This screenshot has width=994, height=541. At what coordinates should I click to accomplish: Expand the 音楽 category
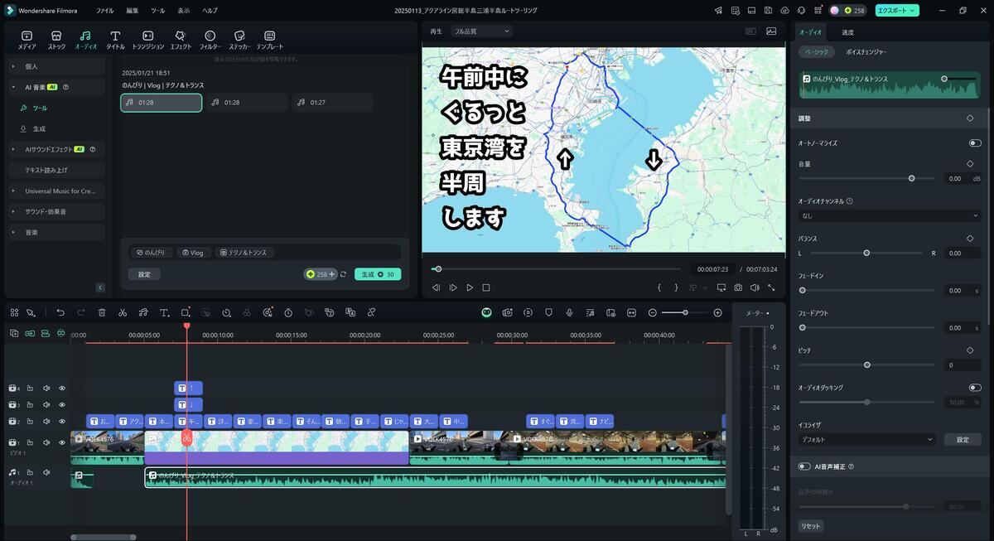(x=55, y=232)
